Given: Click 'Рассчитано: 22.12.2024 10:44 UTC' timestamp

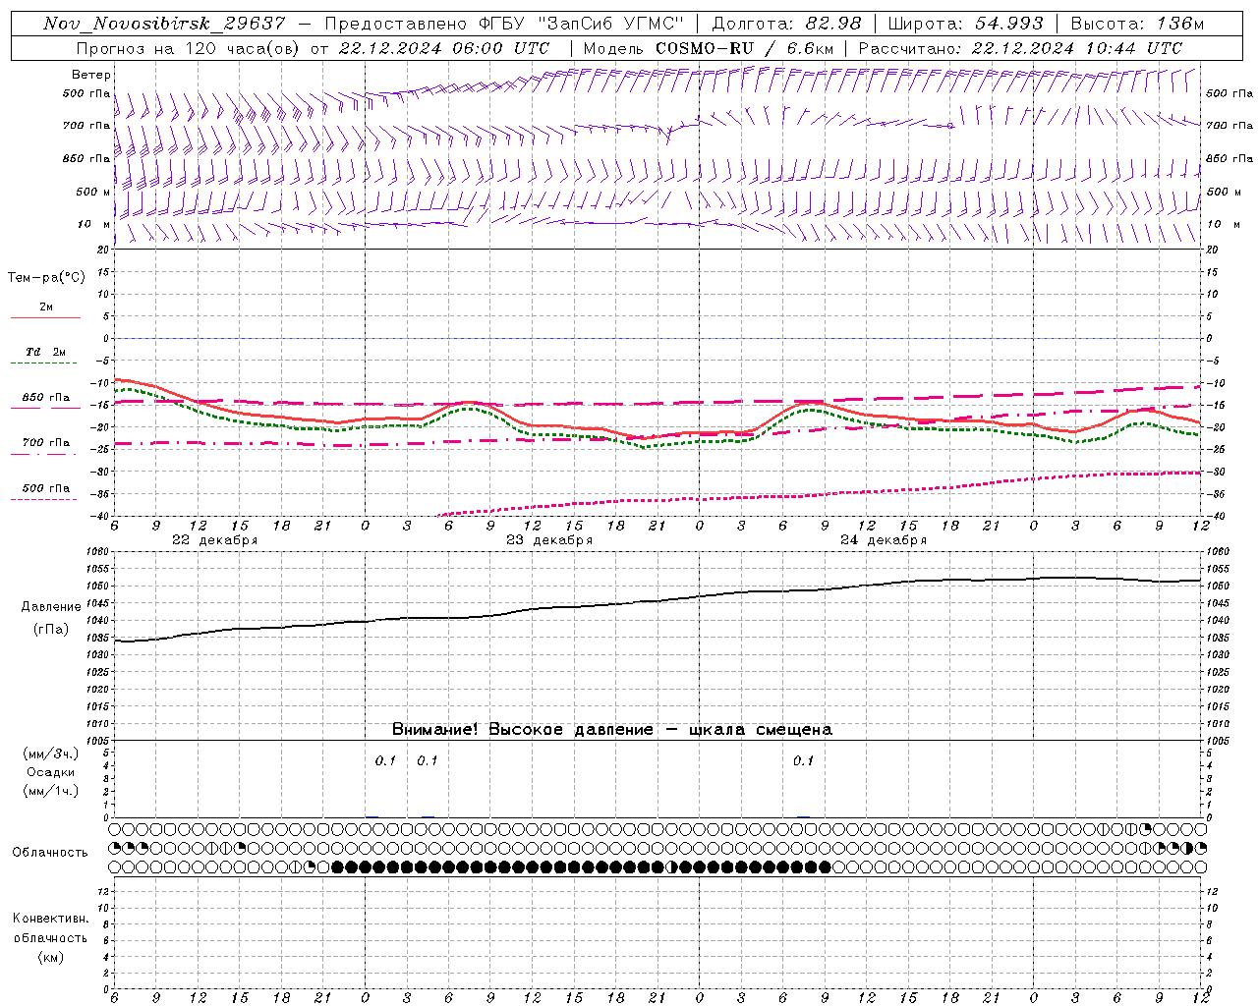Looking at the screenshot, I should tap(1020, 48).
